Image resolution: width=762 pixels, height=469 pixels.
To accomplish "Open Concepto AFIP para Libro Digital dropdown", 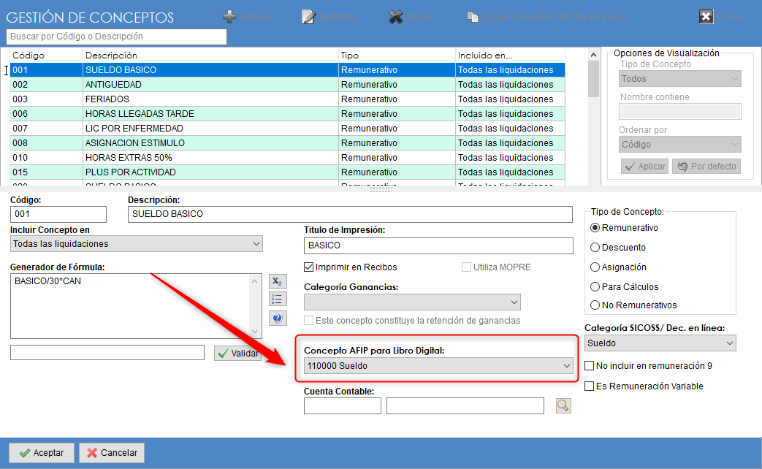I will pos(438,365).
